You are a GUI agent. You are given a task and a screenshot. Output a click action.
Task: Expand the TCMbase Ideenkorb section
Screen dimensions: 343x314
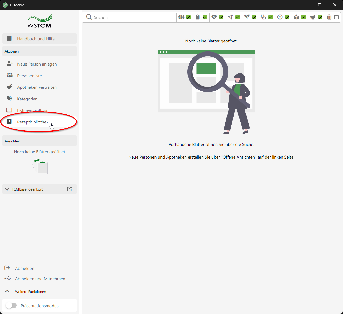[x=7, y=189]
